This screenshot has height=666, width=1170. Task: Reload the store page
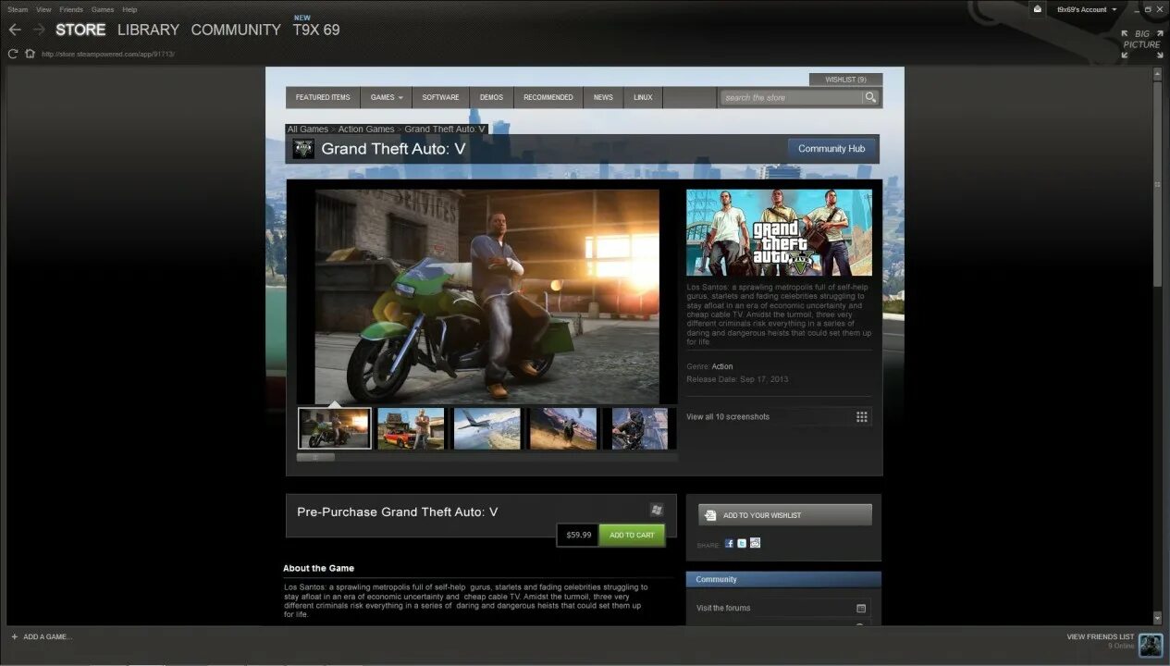(13, 54)
